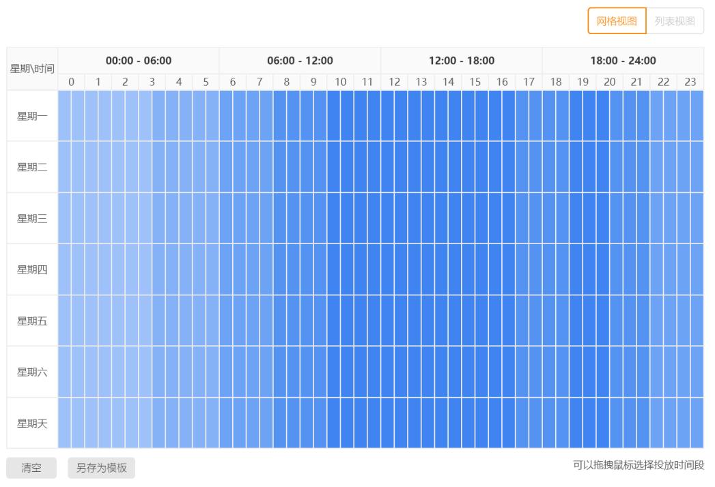Click the hour 23 column header
The image size is (715, 487).
690,83
